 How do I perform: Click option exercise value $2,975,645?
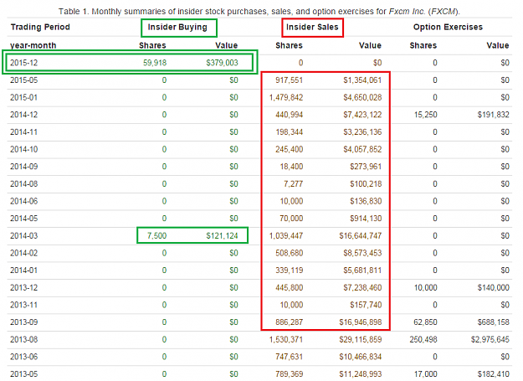(x=490, y=340)
